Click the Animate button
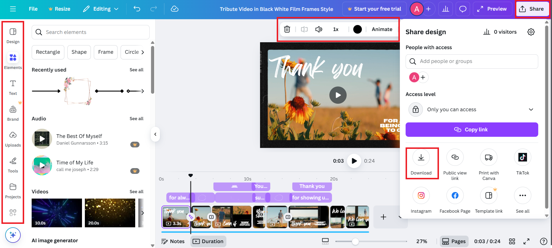The height and width of the screenshot is (248, 552). pos(382,29)
